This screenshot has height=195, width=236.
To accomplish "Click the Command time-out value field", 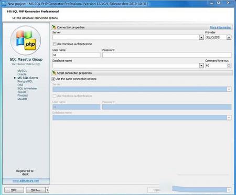I will 216,66.
